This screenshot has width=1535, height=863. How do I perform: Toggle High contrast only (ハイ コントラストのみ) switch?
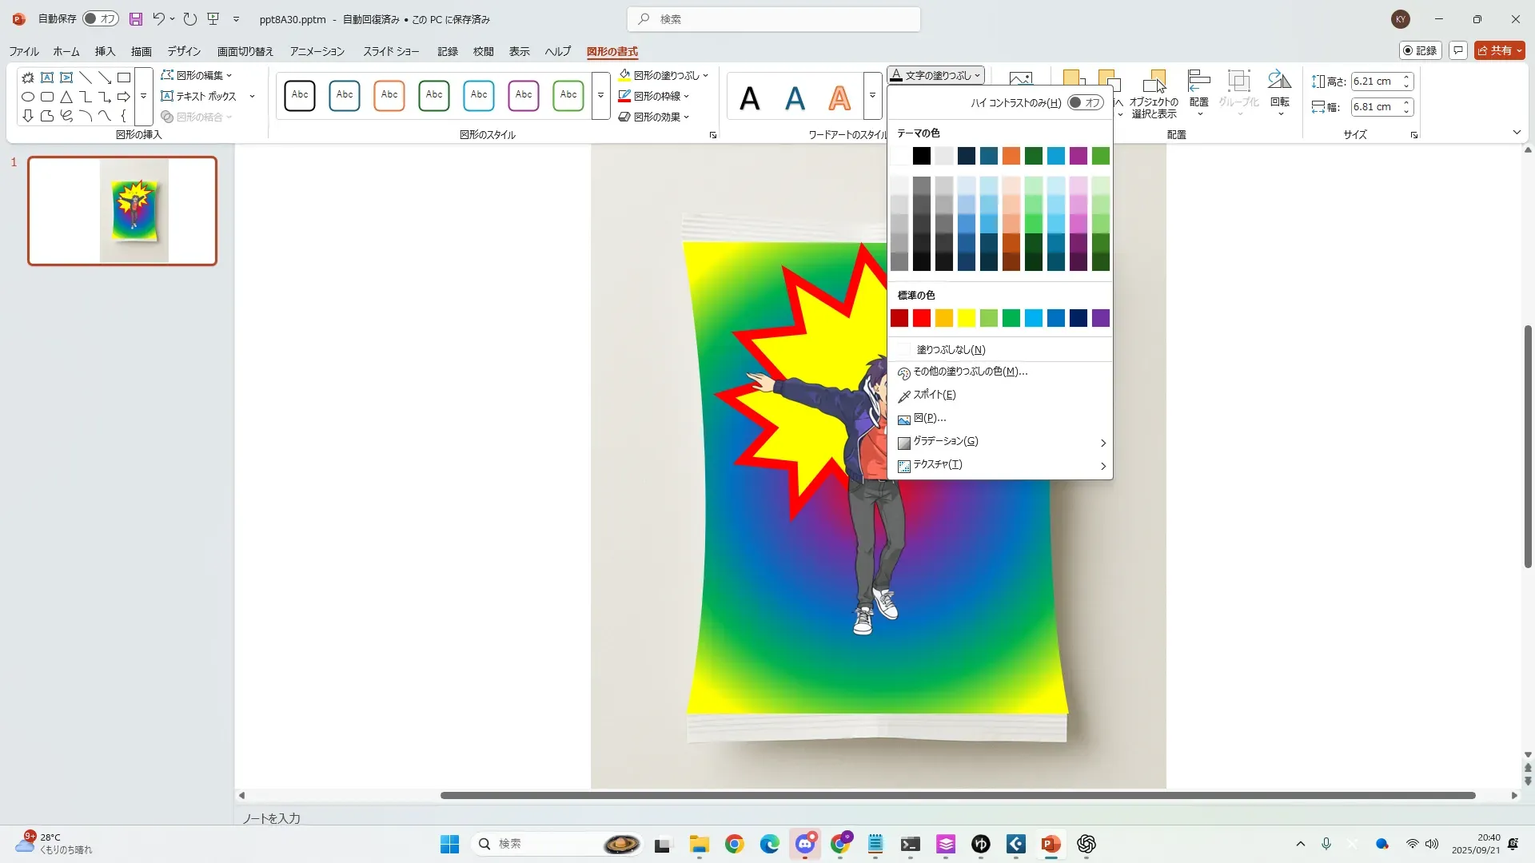pos(1085,102)
